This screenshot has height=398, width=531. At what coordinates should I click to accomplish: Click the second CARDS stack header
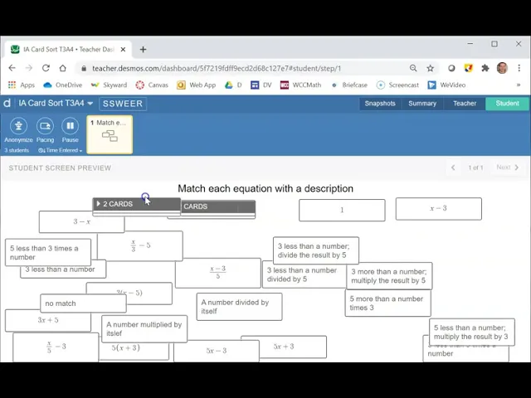[x=218, y=206]
